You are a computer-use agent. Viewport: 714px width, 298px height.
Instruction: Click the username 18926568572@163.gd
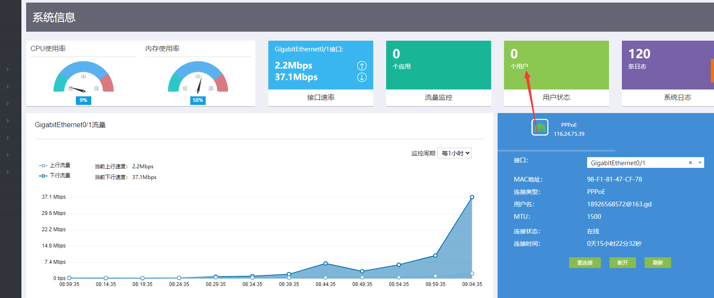(x=619, y=204)
